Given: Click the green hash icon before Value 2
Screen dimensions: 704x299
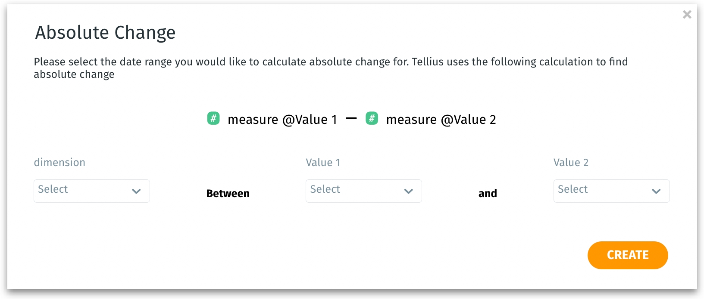Looking at the screenshot, I should click(x=372, y=118).
